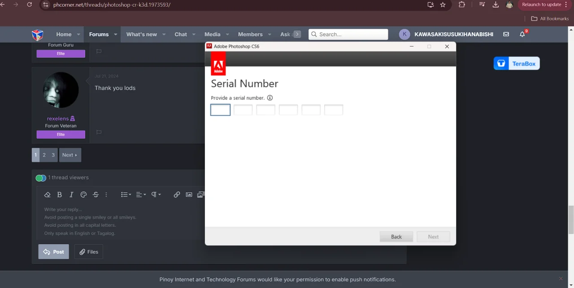Click the eraser remove formatting icon

[x=48, y=195]
